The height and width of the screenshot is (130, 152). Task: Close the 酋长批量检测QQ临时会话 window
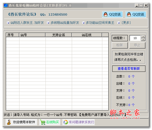click(x=146, y=5)
